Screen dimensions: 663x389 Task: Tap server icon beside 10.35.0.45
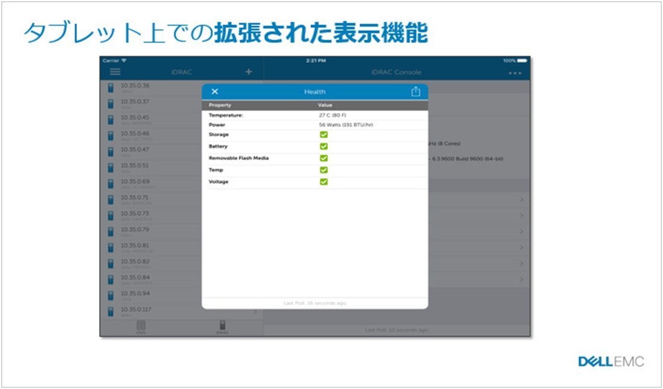pyautogui.click(x=110, y=121)
